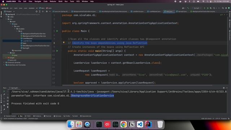Select LoanRequest in the project tree

[27, 39]
